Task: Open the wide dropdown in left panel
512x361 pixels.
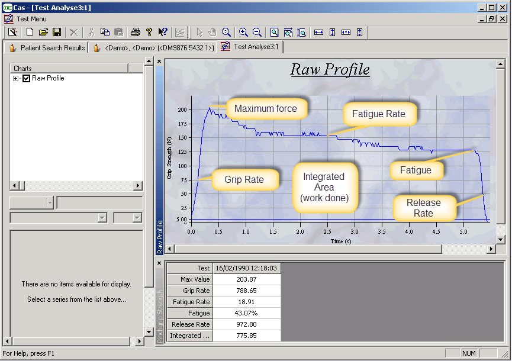Action: coord(102,218)
